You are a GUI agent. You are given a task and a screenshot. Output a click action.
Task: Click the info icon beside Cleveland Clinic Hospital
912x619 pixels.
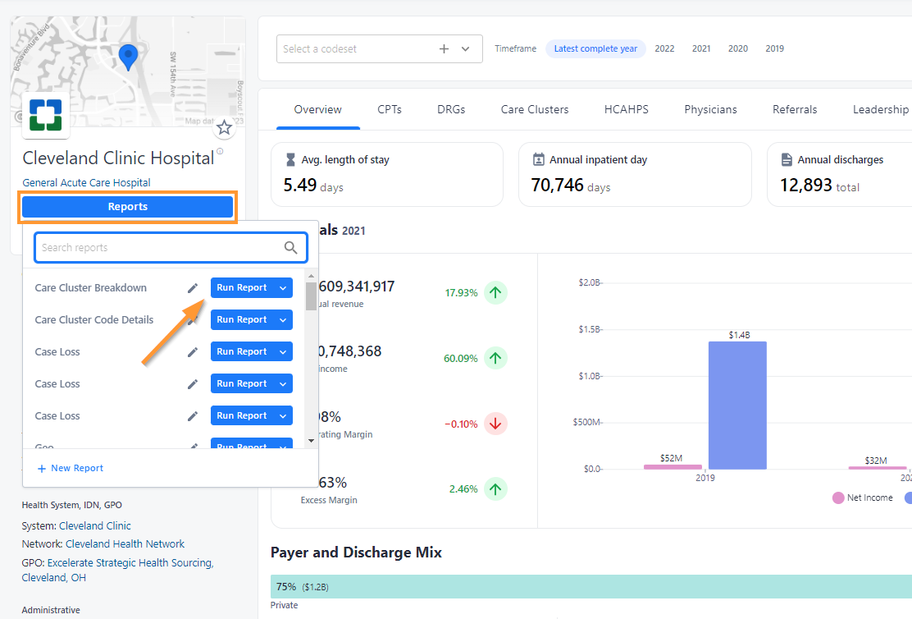[220, 151]
